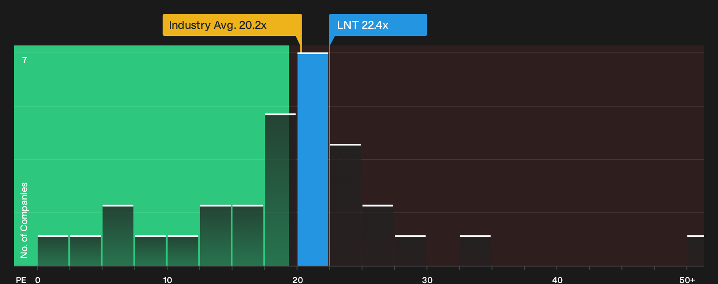Click the '40' x-axis tick label
The width and height of the screenshot is (718, 284).
557,280
